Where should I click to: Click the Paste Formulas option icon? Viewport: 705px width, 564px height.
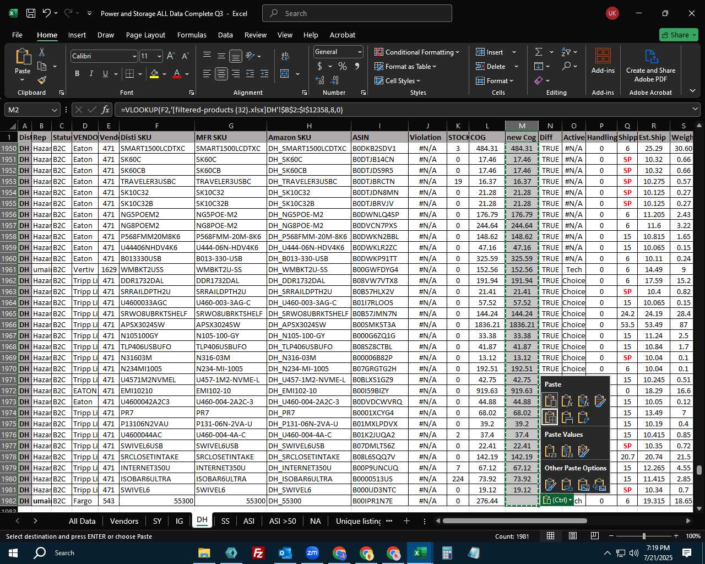pos(567,401)
